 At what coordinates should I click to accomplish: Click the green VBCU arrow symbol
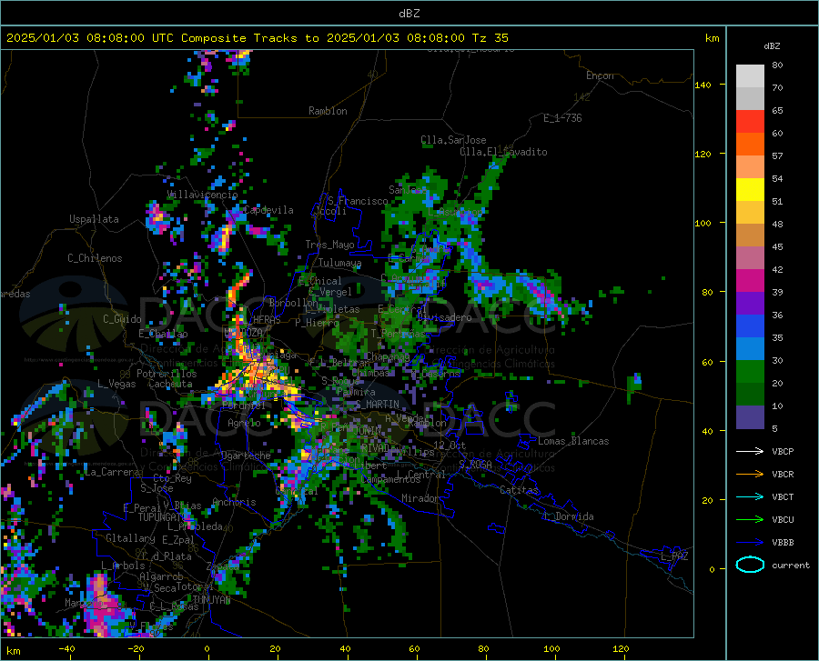(x=750, y=520)
